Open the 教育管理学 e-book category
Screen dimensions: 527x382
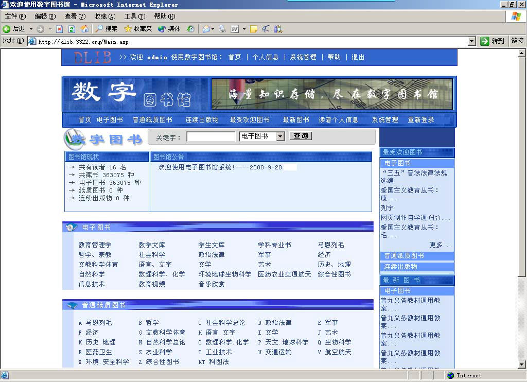95,245
